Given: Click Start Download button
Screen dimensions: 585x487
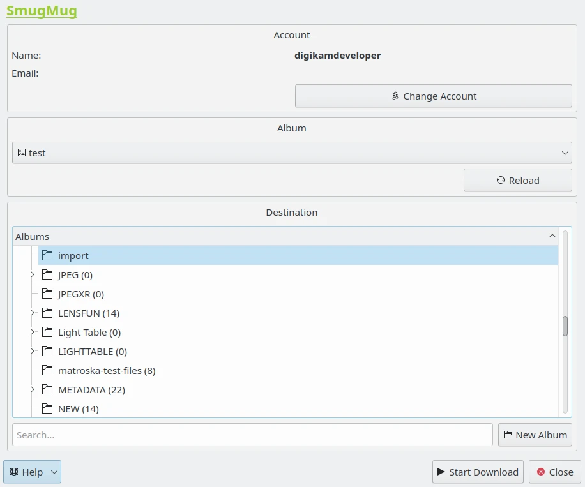Looking at the screenshot, I should click(x=478, y=472).
